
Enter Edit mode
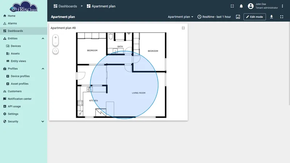click(255, 17)
